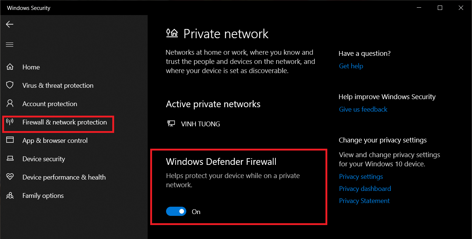Click the Privacy Statement link

pyautogui.click(x=364, y=201)
